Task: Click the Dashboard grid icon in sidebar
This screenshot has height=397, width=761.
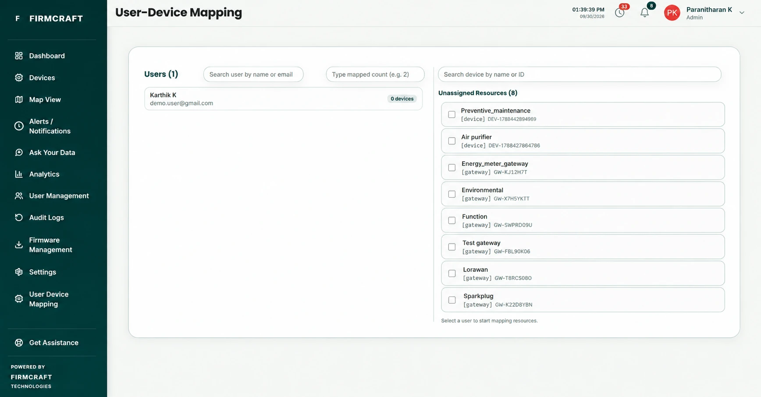Action: click(18, 56)
